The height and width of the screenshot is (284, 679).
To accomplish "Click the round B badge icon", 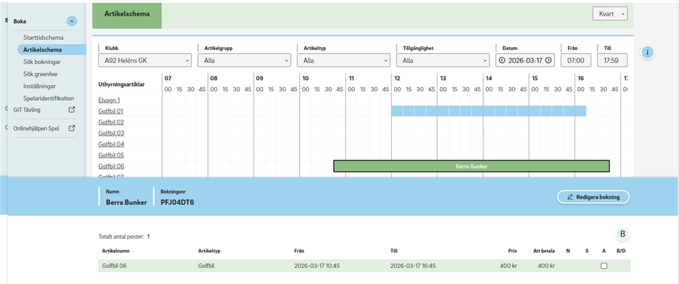I will (622, 235).
